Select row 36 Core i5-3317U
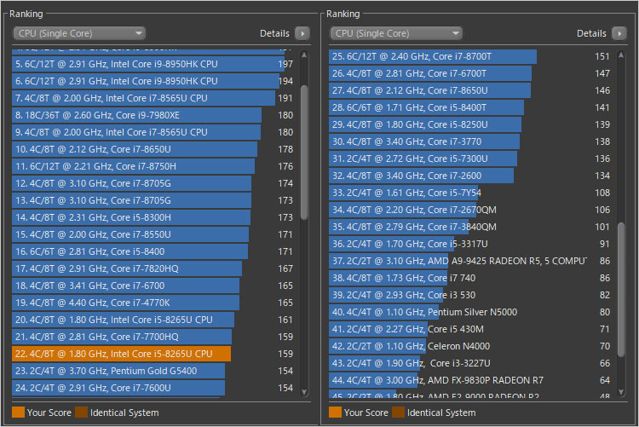The height and width of the screenshot is (427, 639). click(469, 244)
